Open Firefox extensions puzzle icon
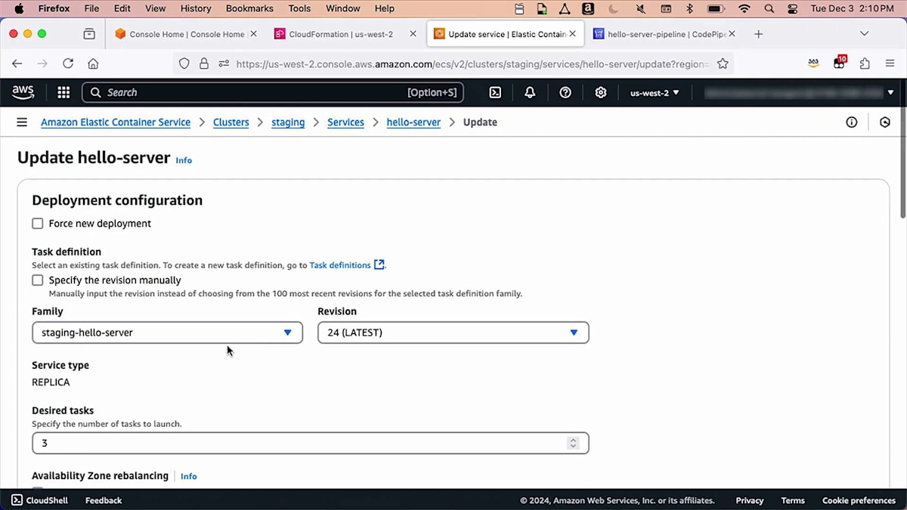This screenshot has height=510, width=907. coord(865,64)
